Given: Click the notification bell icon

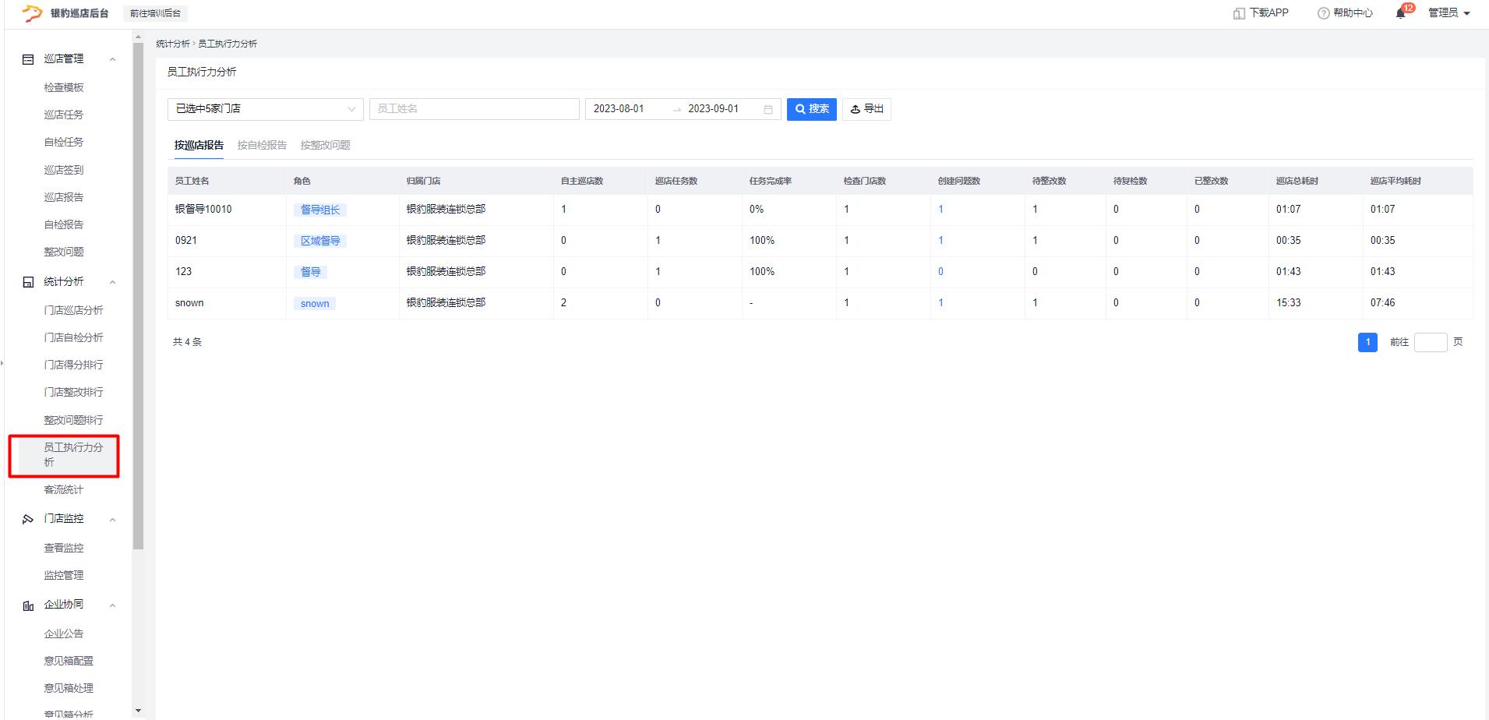Looking at the screenshot, I should click(1400, 13).
